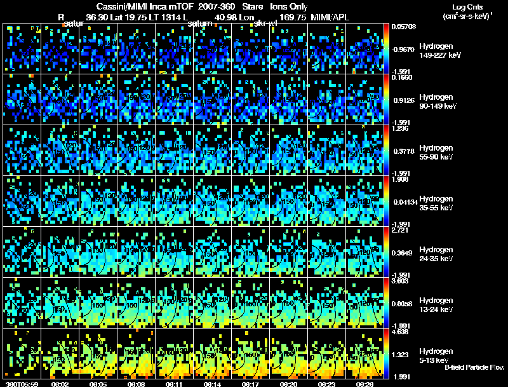The height and width of the screenshot is (387, 508).
Task: Open the 149-227 keV panel at 05:59
Action: click(22, 49)
